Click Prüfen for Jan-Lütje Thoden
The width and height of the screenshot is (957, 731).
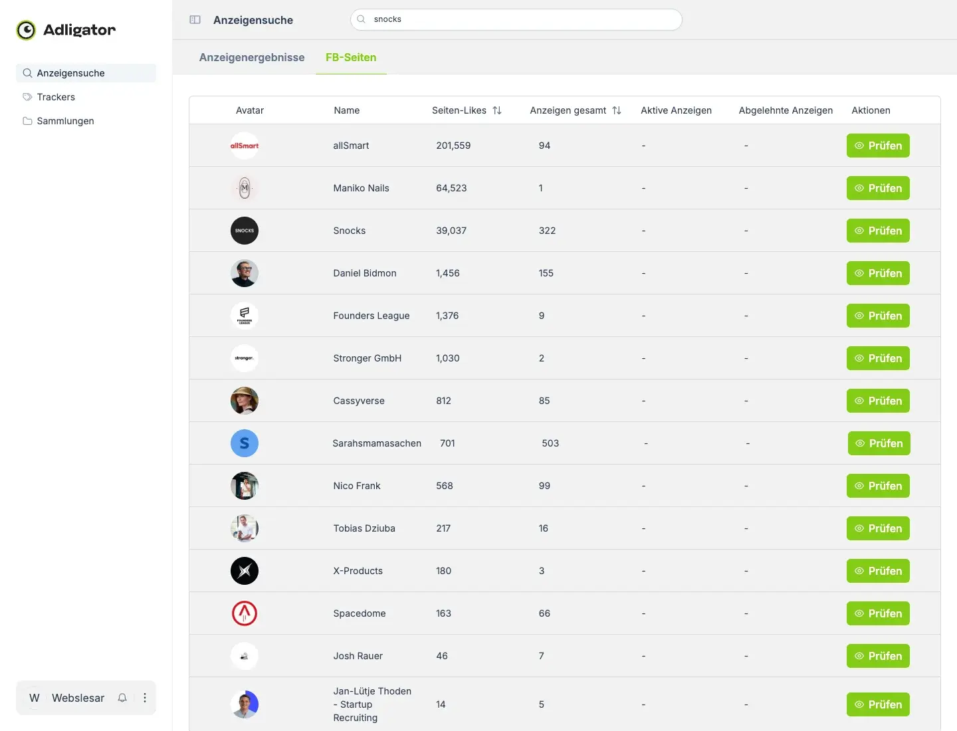[878, 704]
